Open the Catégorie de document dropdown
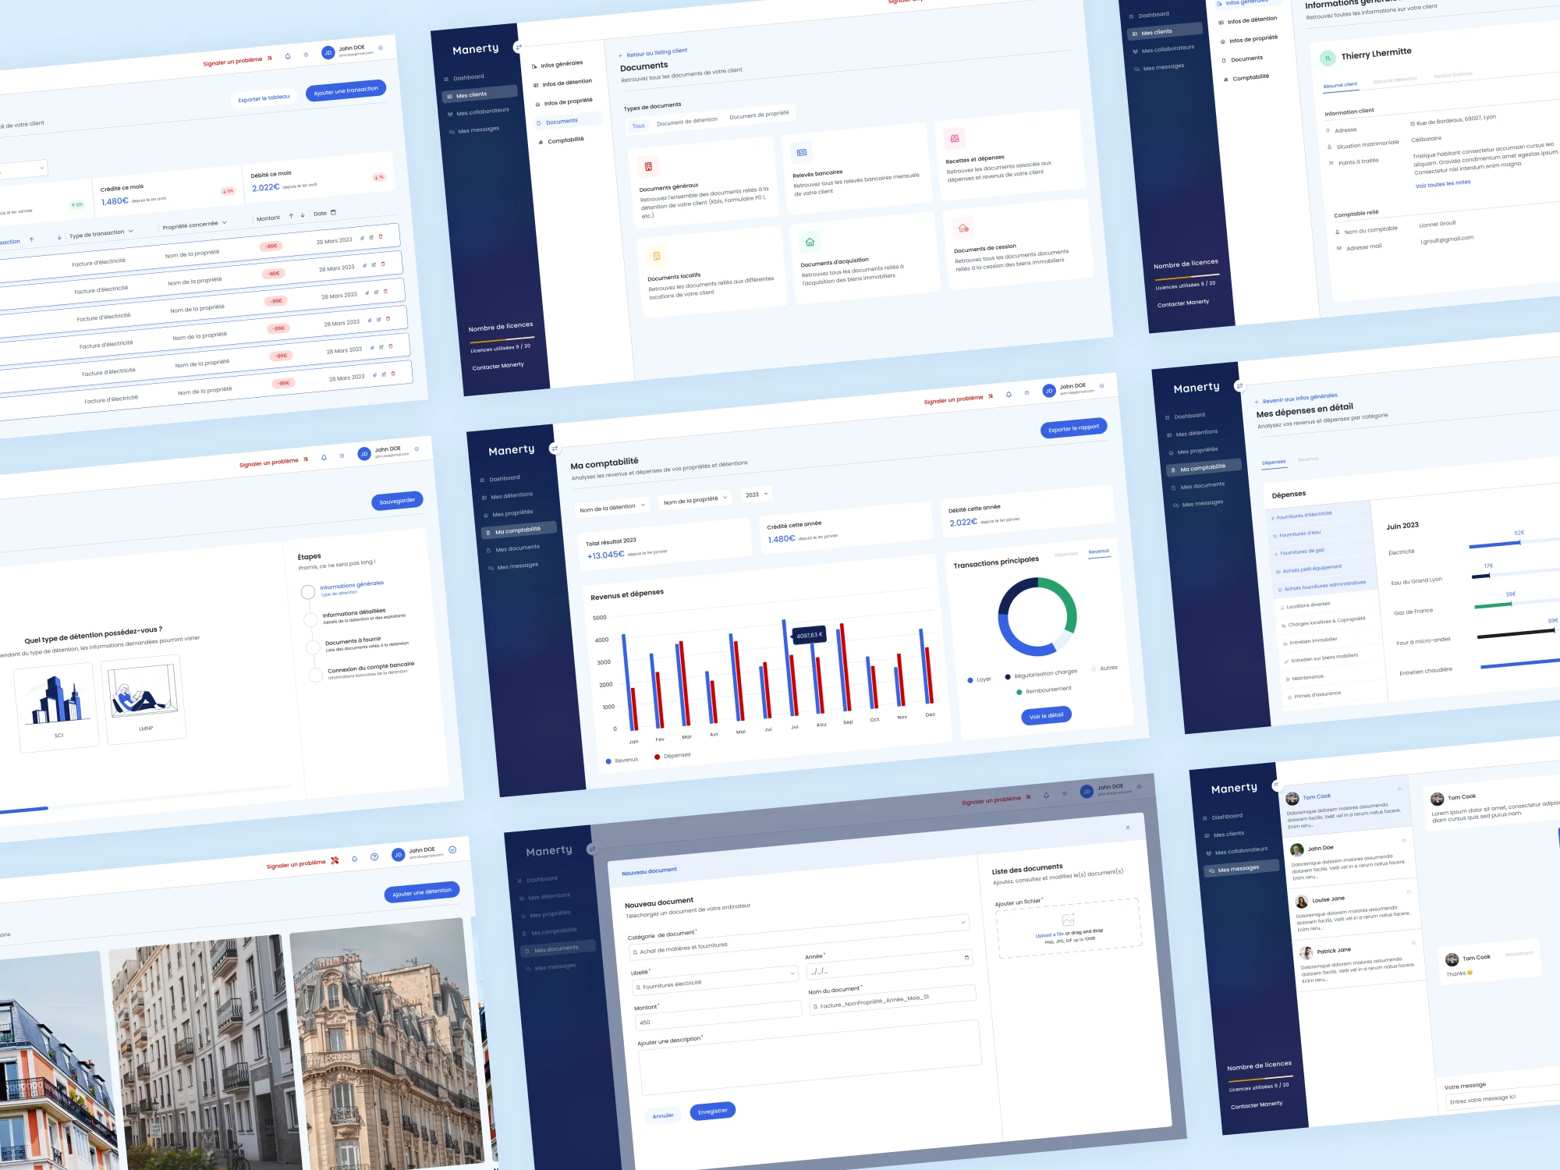 [799, 936]
